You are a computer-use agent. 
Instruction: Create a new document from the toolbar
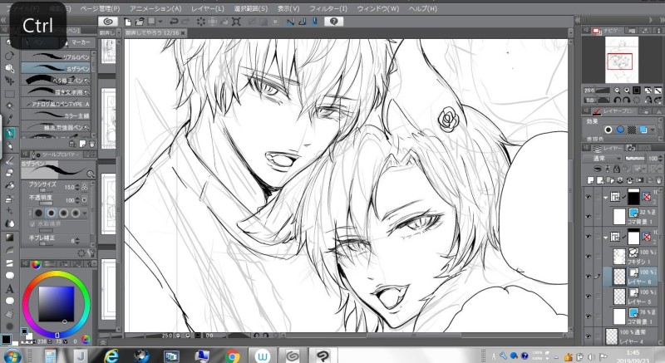pyautogui.click(x=127, y=22)
